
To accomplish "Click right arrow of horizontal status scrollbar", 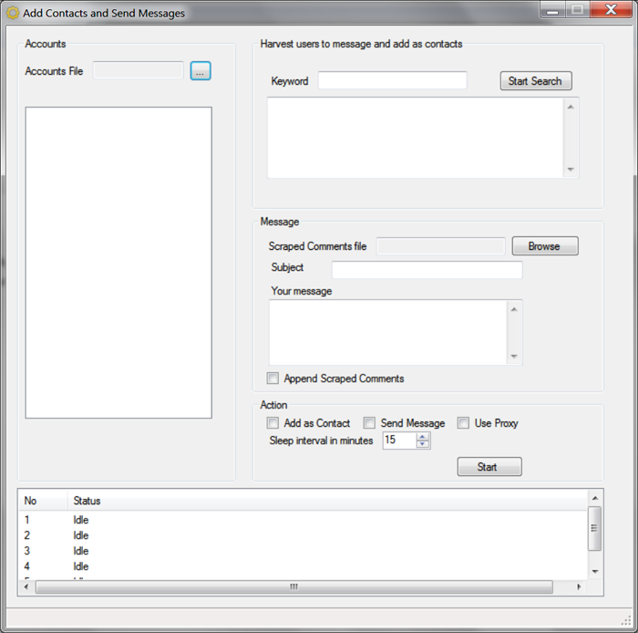I will click(578, 586).
